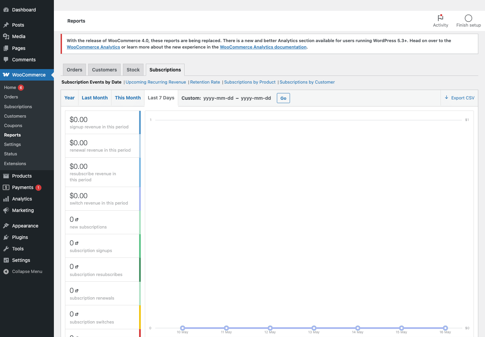The height and width of the screenshot is (337, 485).
Task: Open WooCommerce Subscriptions submenu item
Action: click(18, 107)
